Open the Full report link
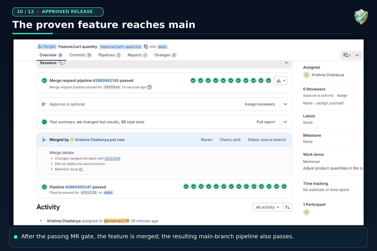This screenshot has height=251, width=377. point(266,122)
